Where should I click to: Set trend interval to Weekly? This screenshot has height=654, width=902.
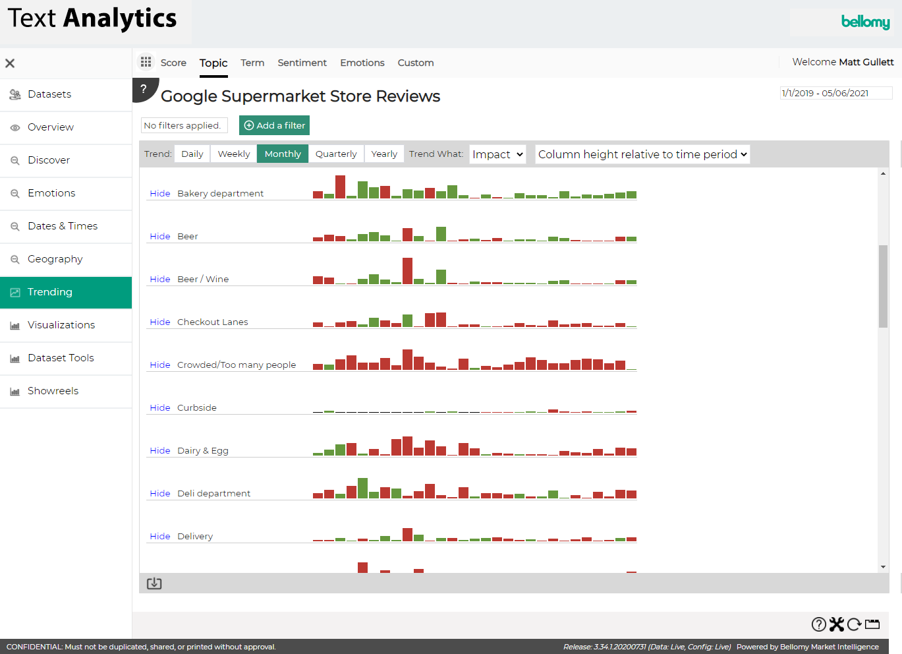tap(234, 154)
